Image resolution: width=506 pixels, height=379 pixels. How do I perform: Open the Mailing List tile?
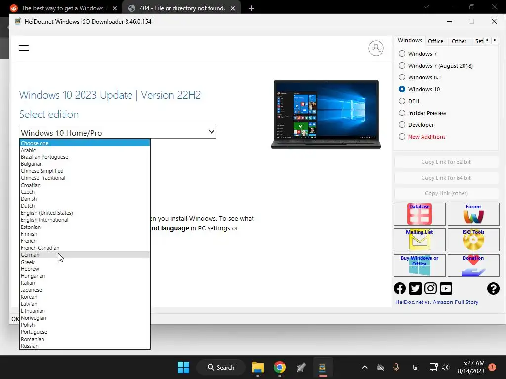coord(420,240)
